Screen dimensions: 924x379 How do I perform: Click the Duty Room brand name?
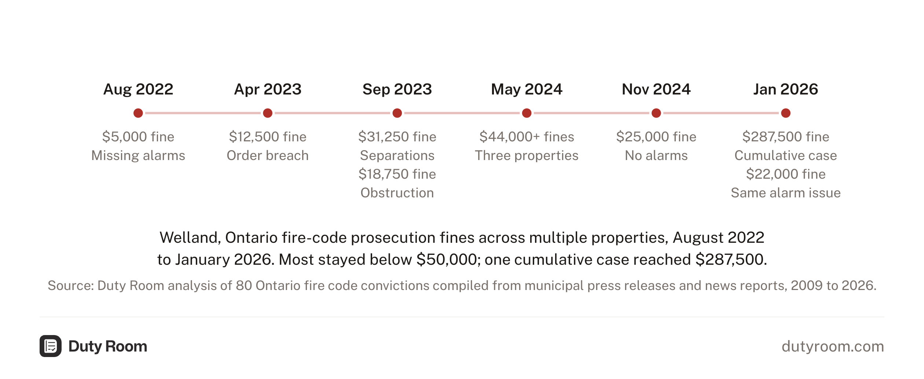(x=108, y=346)
